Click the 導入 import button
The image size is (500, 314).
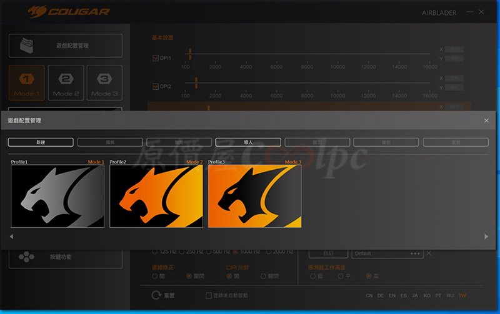(x=248, y=142)
